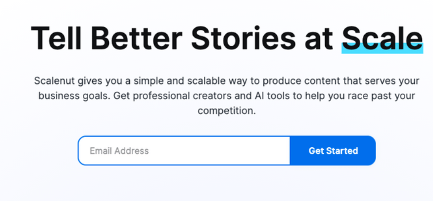Click the word "competition." ending the paragraph

226,111
